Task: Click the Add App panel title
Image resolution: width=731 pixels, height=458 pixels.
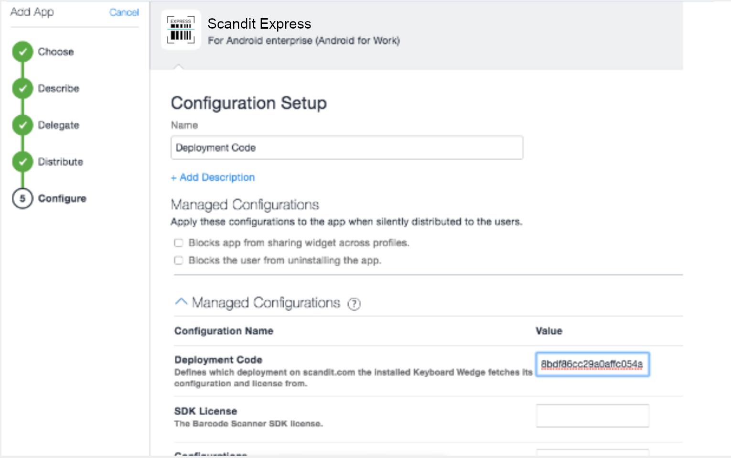Action: point(32,12)
